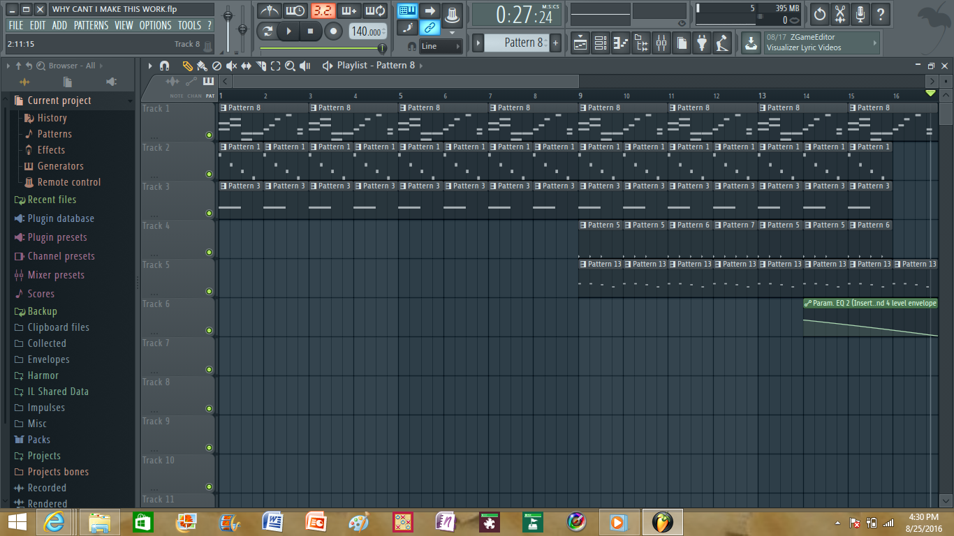
Task: Open playlist options menu arrow
Action: tap(150, 66)
